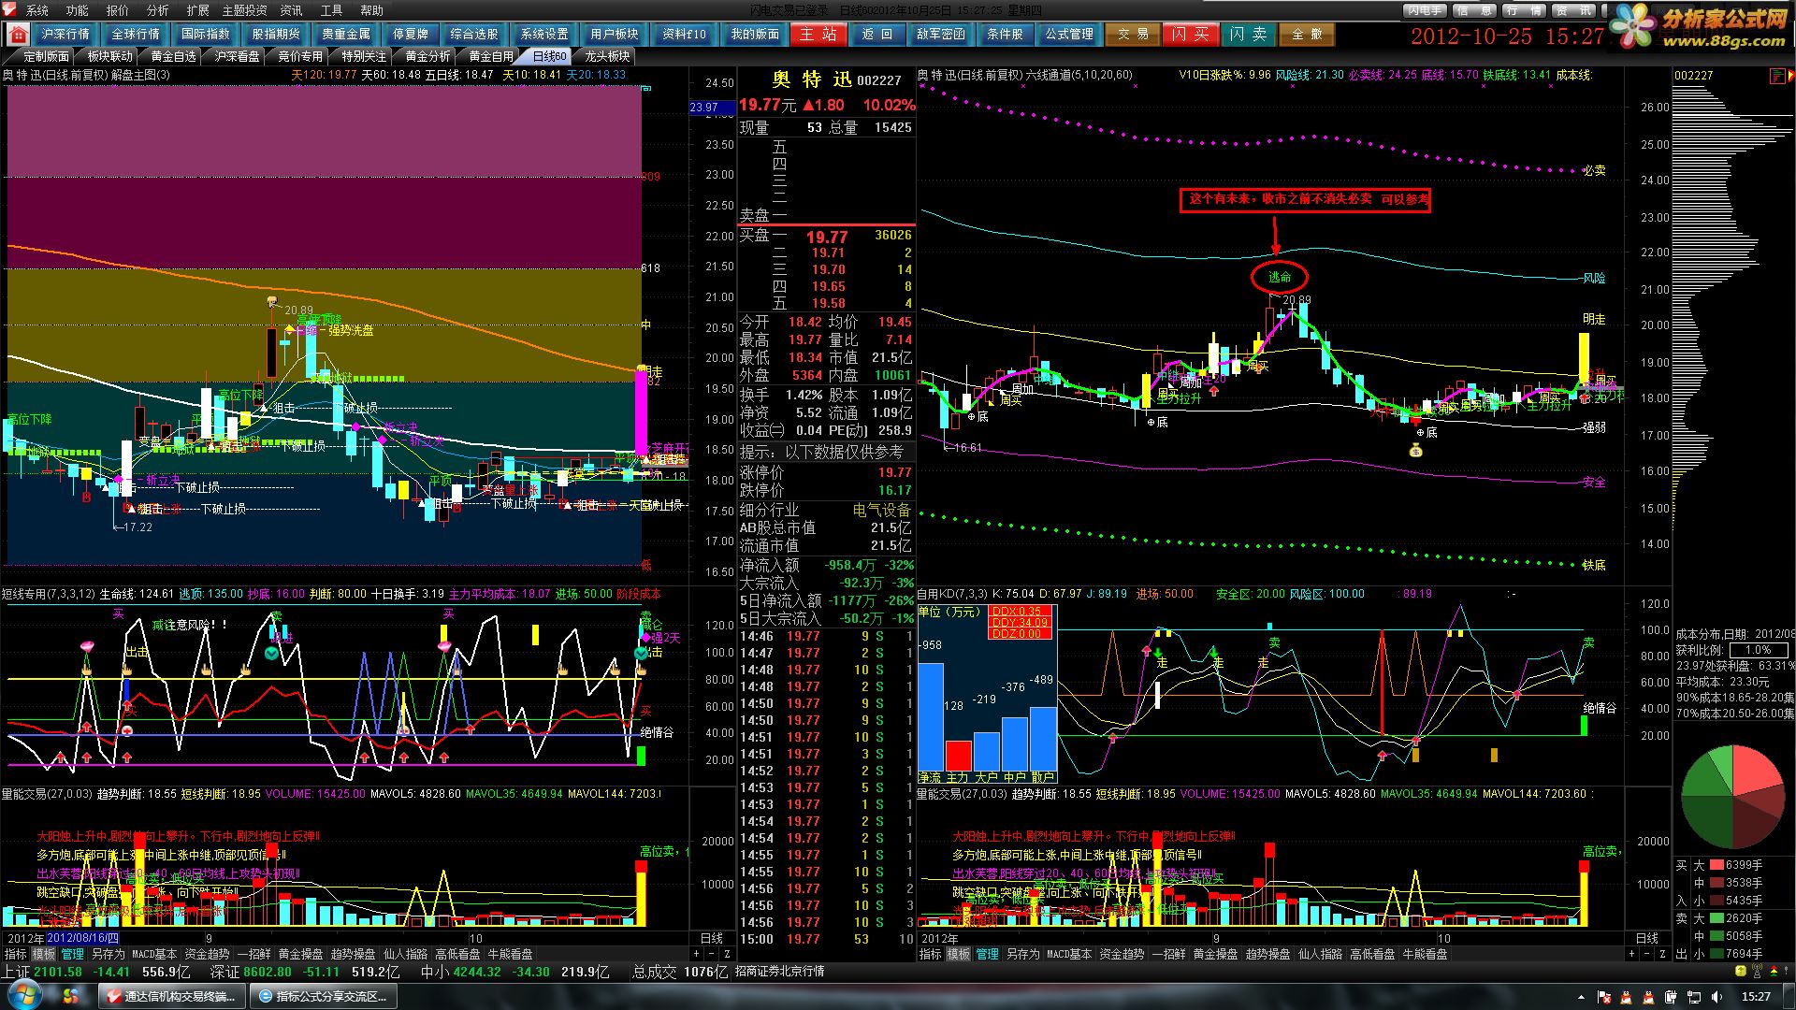Click the red 主力 bar in fund chart
The height and width of the screenshot is (1010, 1796).
pyautogui.click(x=959, y=756)
